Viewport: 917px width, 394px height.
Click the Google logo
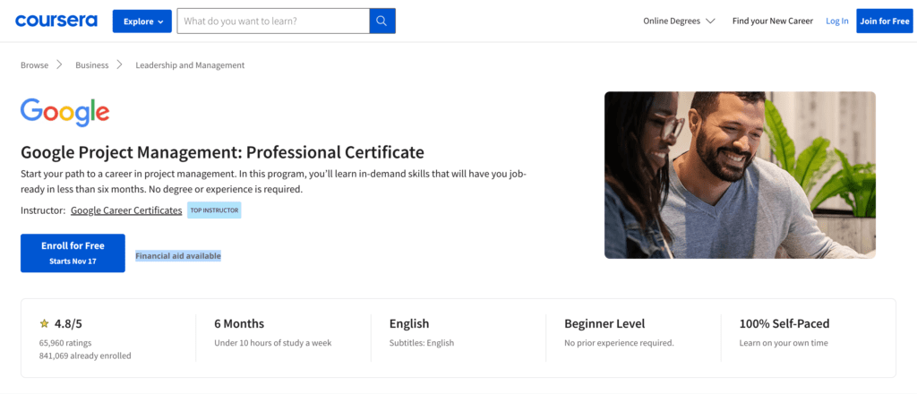pos(64,112)
